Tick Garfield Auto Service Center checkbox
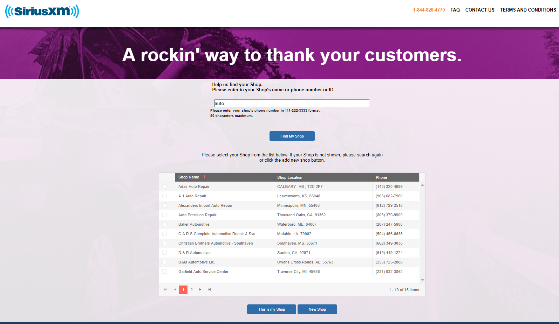The width and height of the screenshot is (559, 324). coord(164,272)
